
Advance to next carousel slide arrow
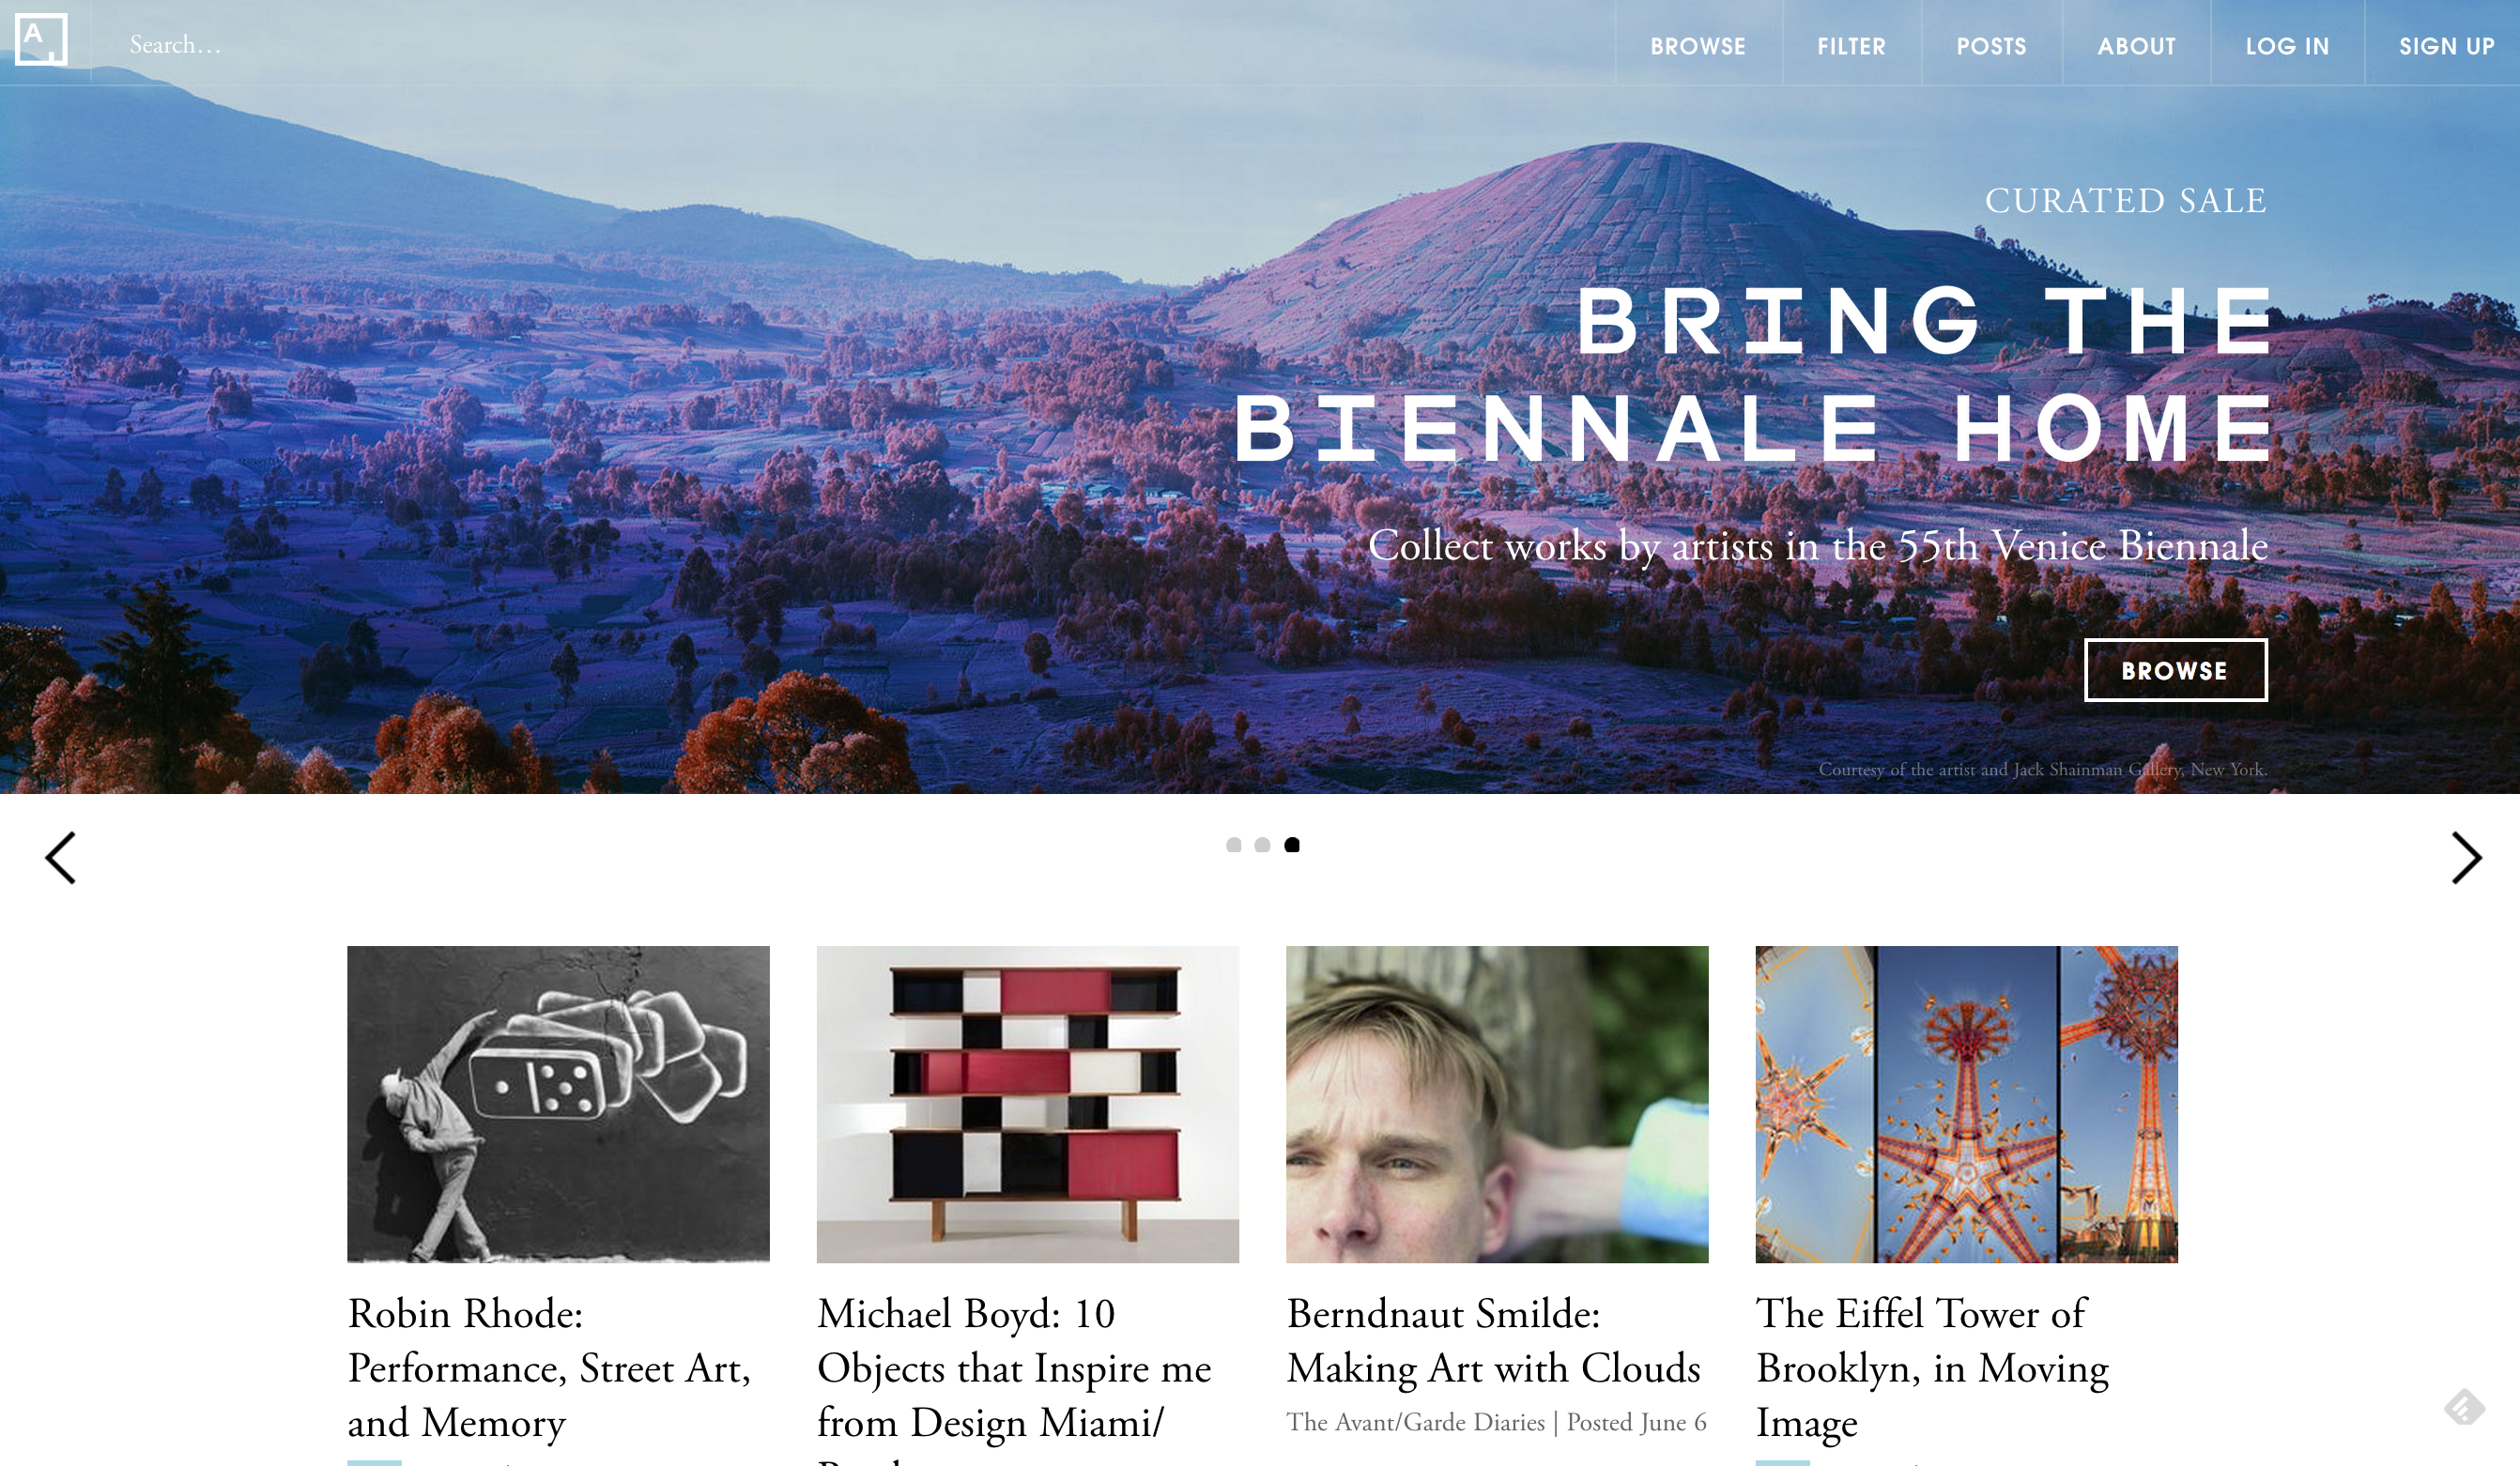pyautogui.click(x=2466, y=858)
